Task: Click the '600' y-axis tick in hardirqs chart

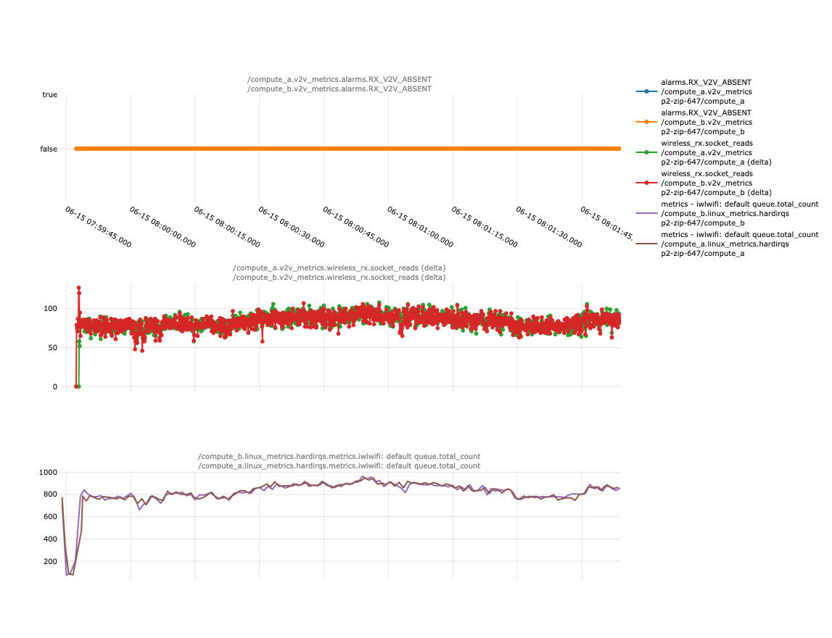Action: 50,516
